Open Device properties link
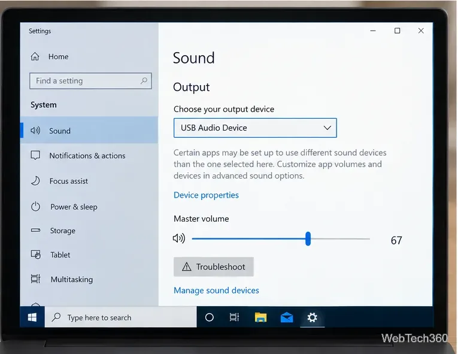458x354 pixels. [206, 195]
